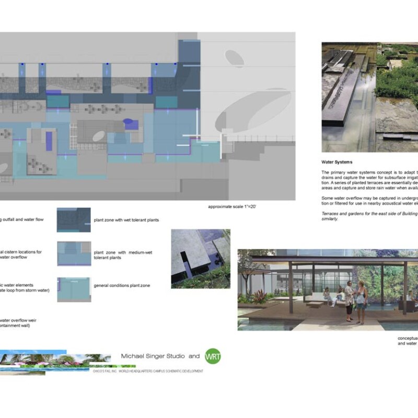Image resolution: width=418 pixels, height=418 pixels.
Task: Click 'Michael Singer Studio' text
Action: pos(153,356)
